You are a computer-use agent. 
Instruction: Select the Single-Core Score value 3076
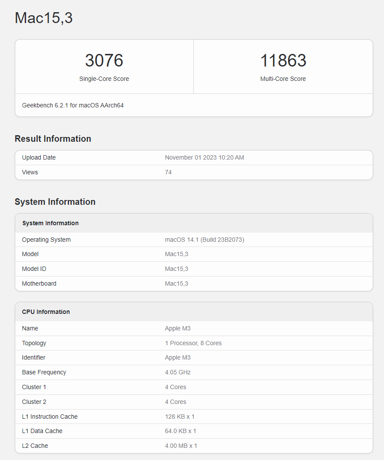pyautogui.click(x=104, y=60)
